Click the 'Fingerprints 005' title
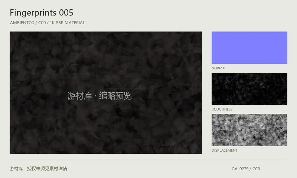 (42, 13)
